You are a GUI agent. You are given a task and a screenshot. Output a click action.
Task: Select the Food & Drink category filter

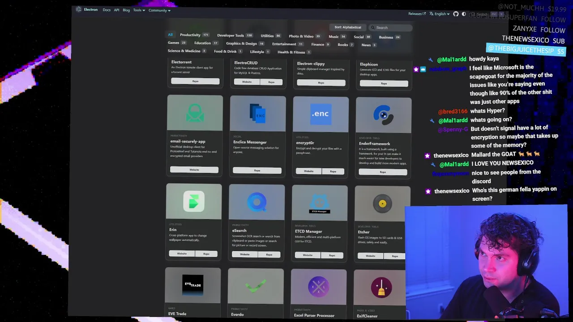tap(228, 51)
